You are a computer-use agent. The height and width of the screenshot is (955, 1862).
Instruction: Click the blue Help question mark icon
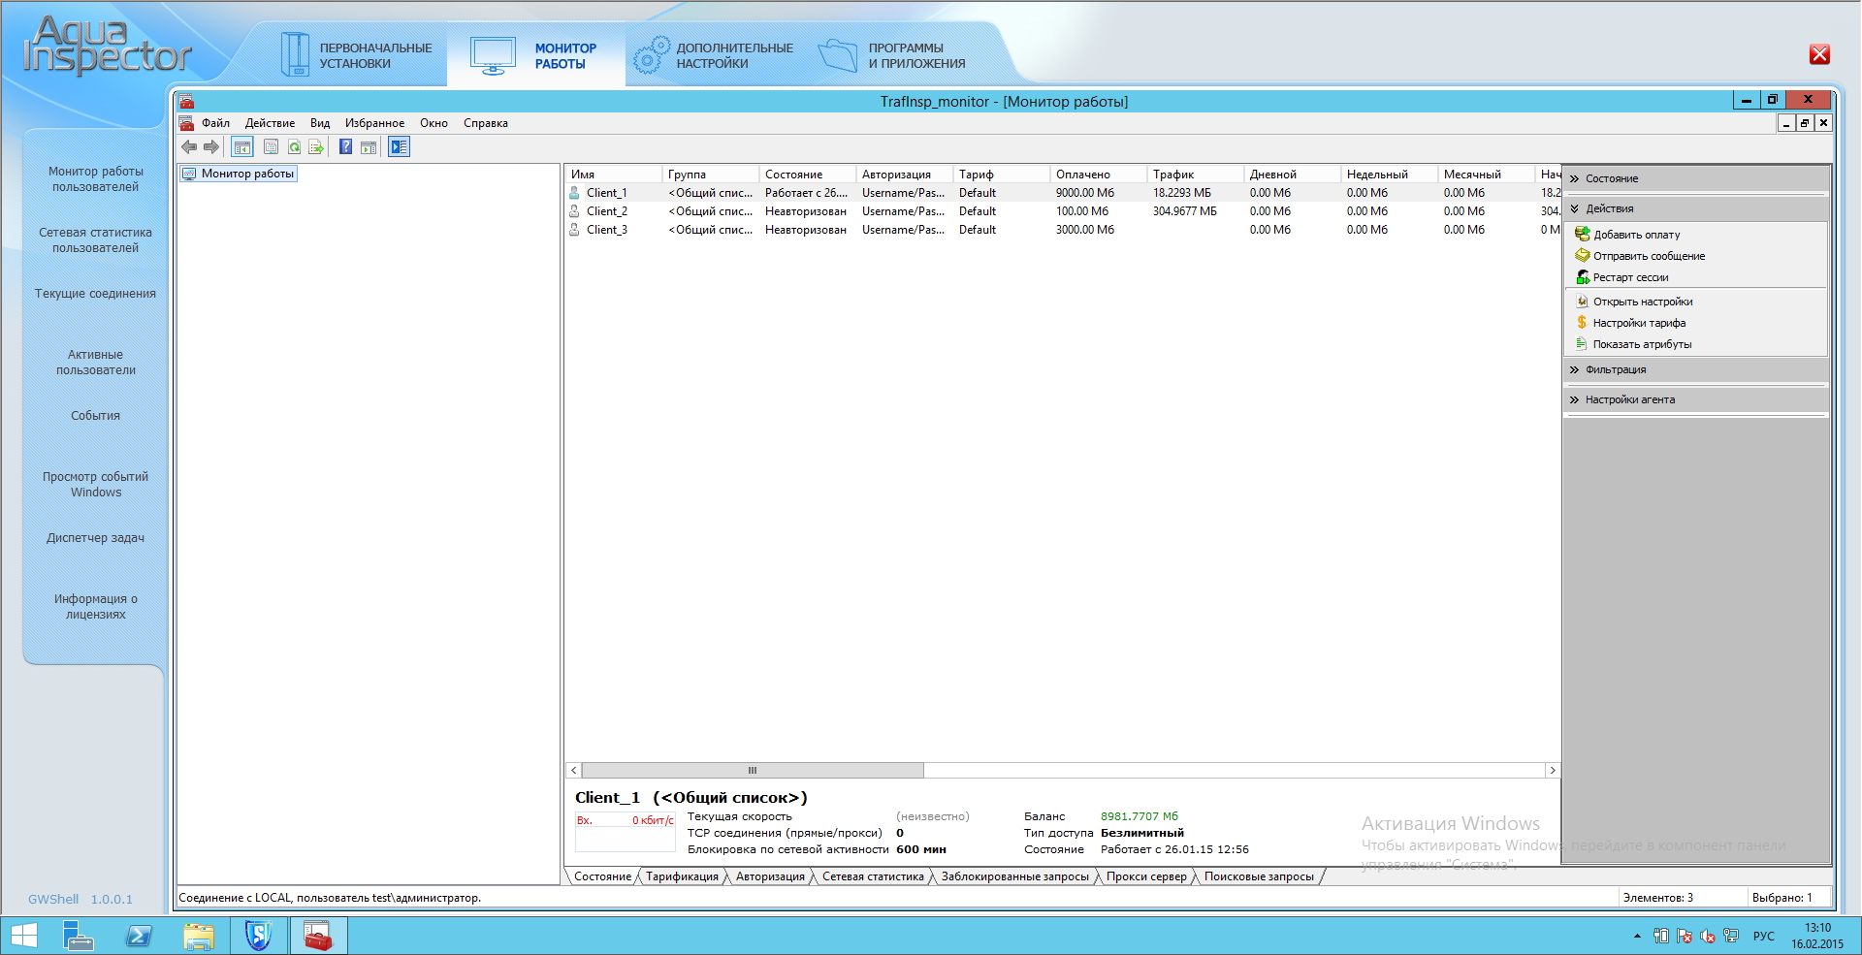pos(345,147)
